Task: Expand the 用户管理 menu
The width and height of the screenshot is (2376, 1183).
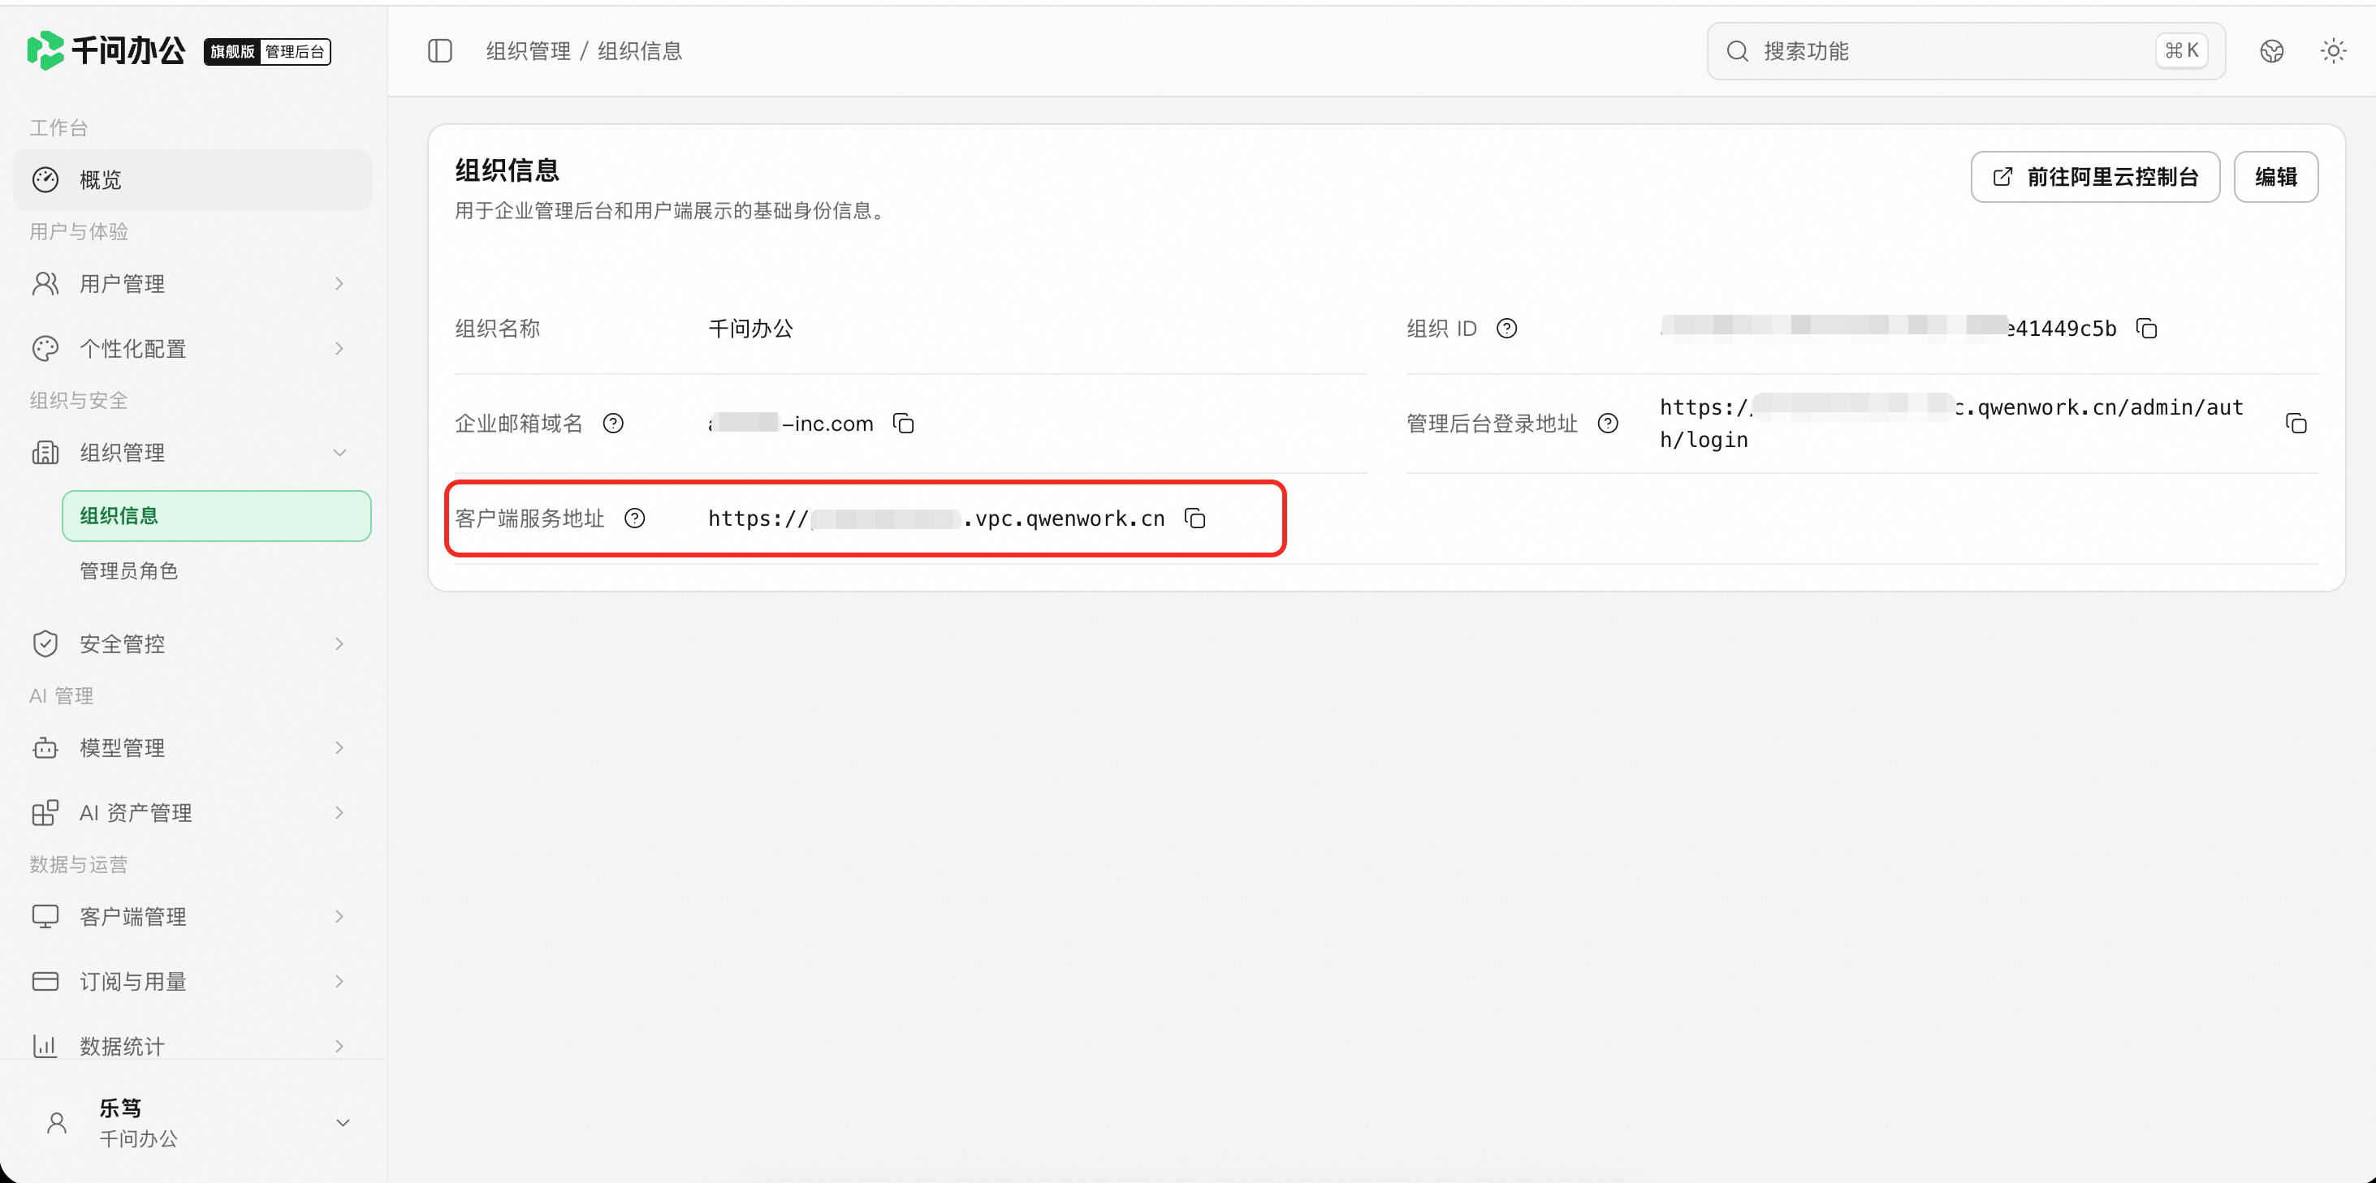Action: [192, 284]
